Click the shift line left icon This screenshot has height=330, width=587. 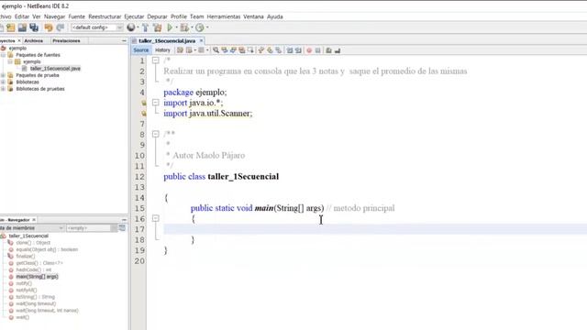[x=290, y=50]
